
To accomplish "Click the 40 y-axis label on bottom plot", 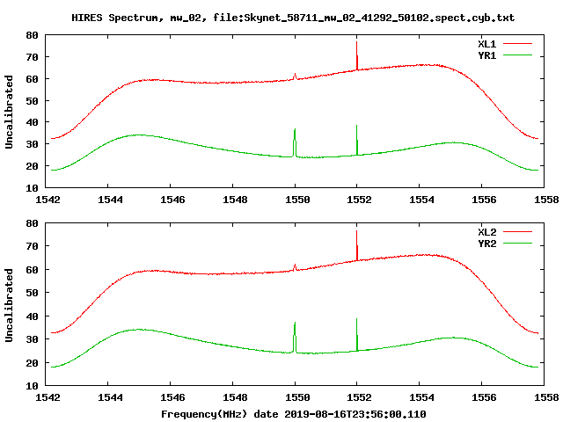I will [x=32, y=316].
